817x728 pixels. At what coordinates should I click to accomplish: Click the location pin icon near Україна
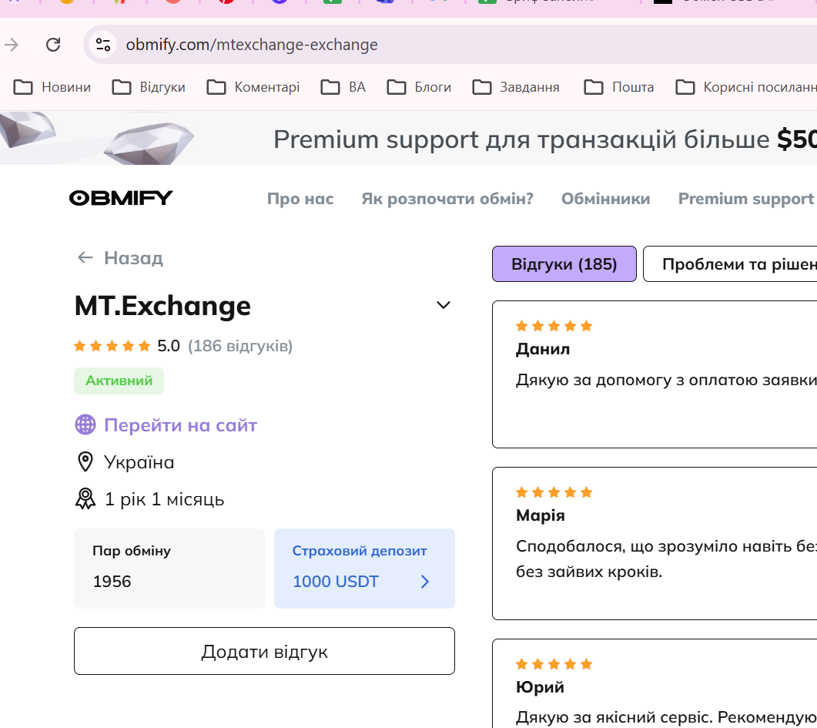(85, 462)
